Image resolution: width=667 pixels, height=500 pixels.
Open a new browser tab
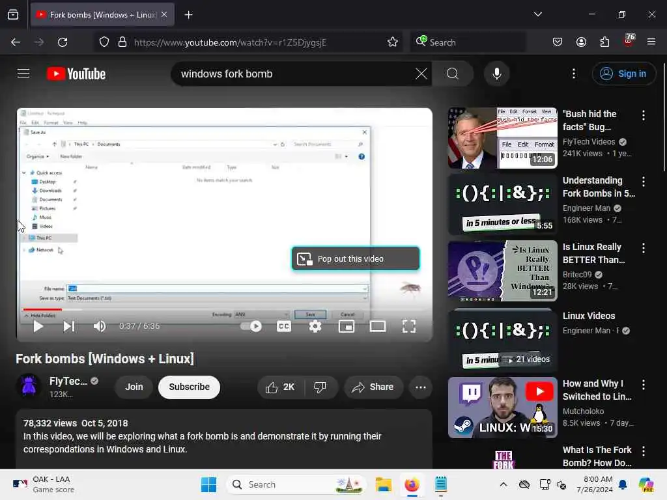point(188,15)
